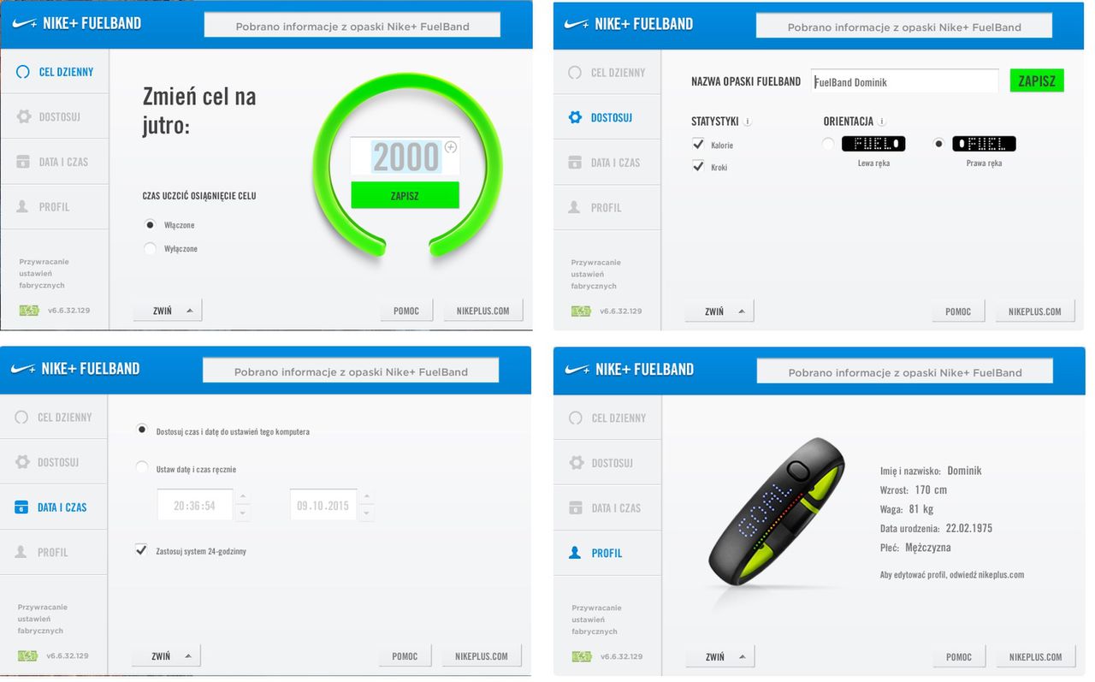1095x682 pixels.
Task: Click the FuelBand wristband picture in the profile window
Action: click(x=777, y=513)
